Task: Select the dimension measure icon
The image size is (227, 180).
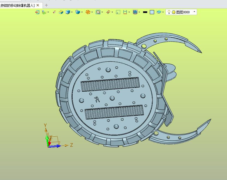Action: pyautogui.click(x=125, y=12)
